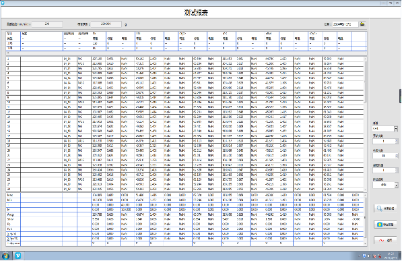Click the app icon in window title bar
This screenshot has height=261, width=402.
[x=3, y=3]
